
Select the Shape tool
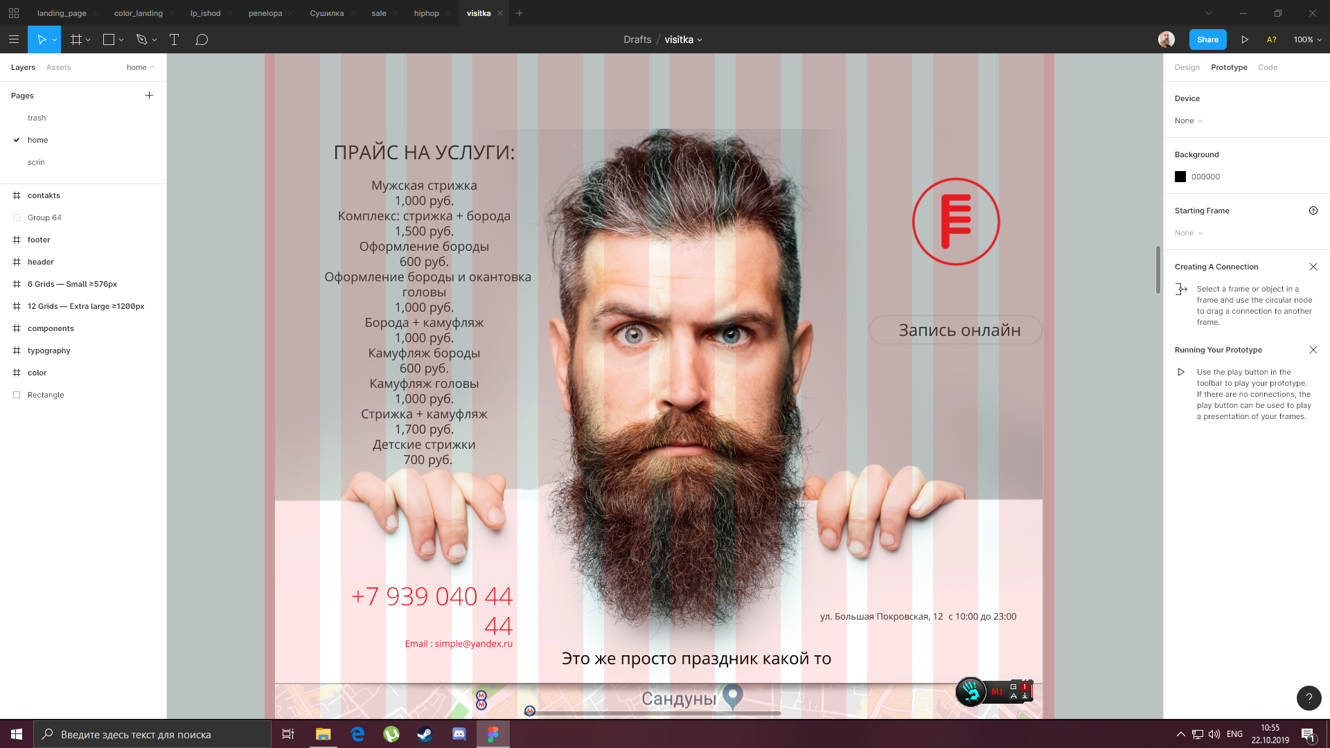[x=107, y=39]
